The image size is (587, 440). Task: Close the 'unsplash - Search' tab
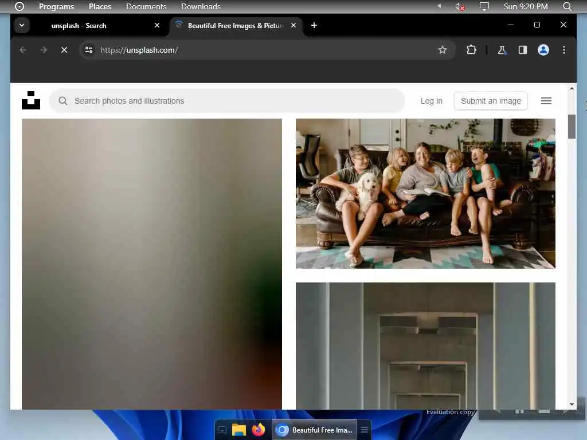pos(157,25)
